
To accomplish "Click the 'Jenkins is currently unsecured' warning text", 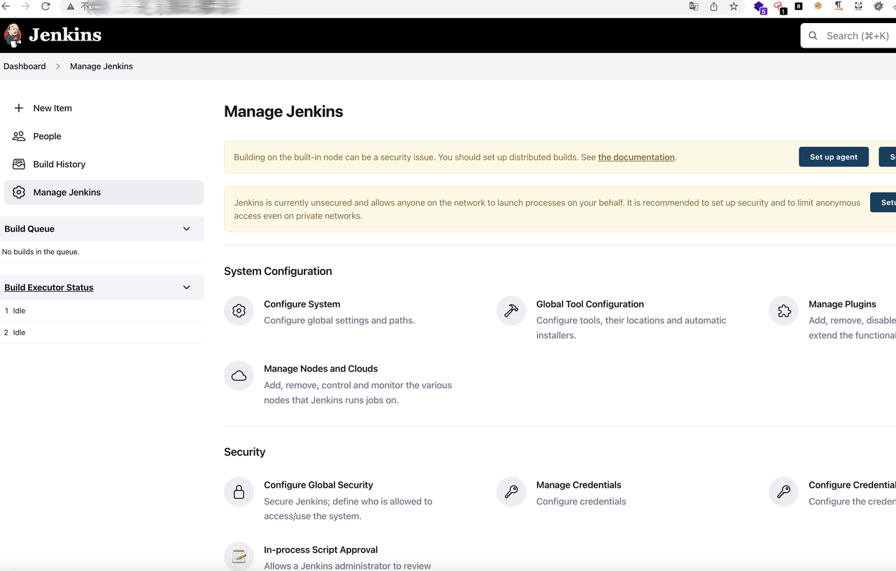I will coord(547,209).
